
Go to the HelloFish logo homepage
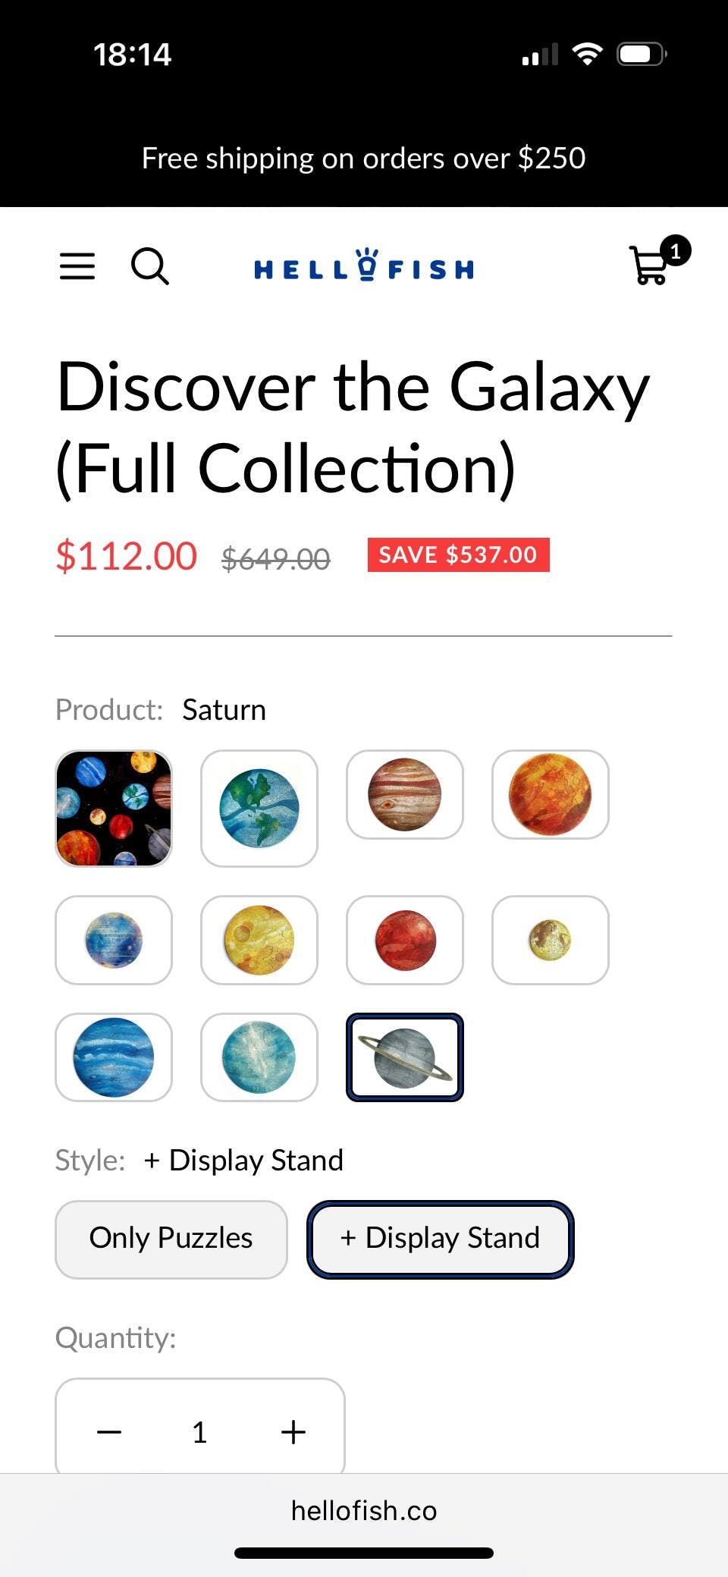coord(364,265)
